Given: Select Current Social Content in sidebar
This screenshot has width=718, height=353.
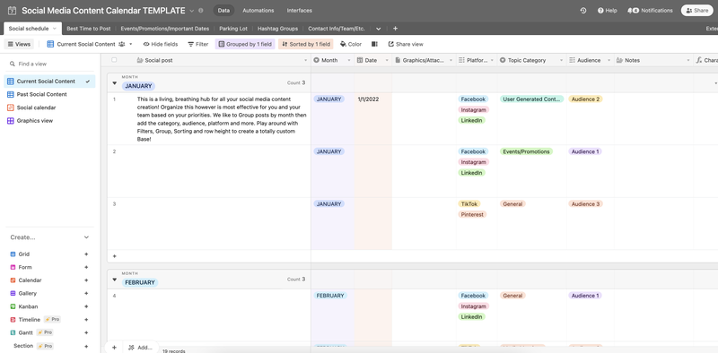Looking at the screenshot, I should [49, 82].
